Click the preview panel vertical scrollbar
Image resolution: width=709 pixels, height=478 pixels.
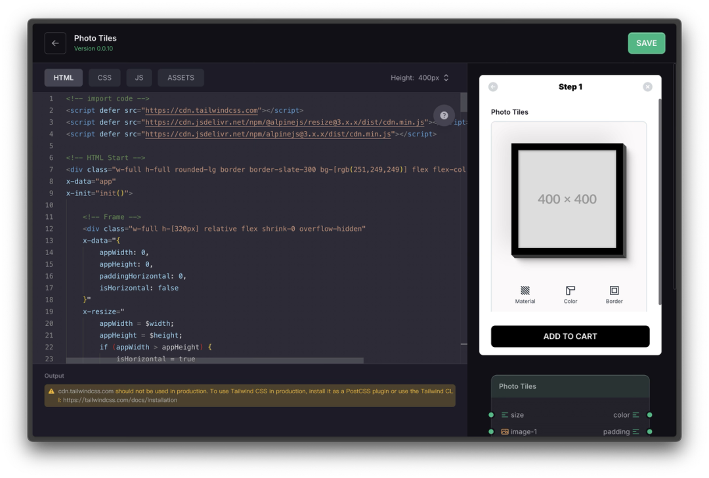pos(660,201)
